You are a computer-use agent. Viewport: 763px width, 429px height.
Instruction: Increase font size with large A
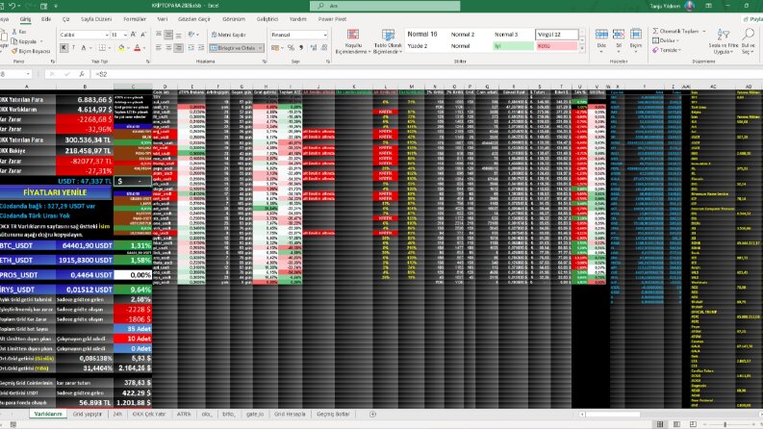(134, 35)
